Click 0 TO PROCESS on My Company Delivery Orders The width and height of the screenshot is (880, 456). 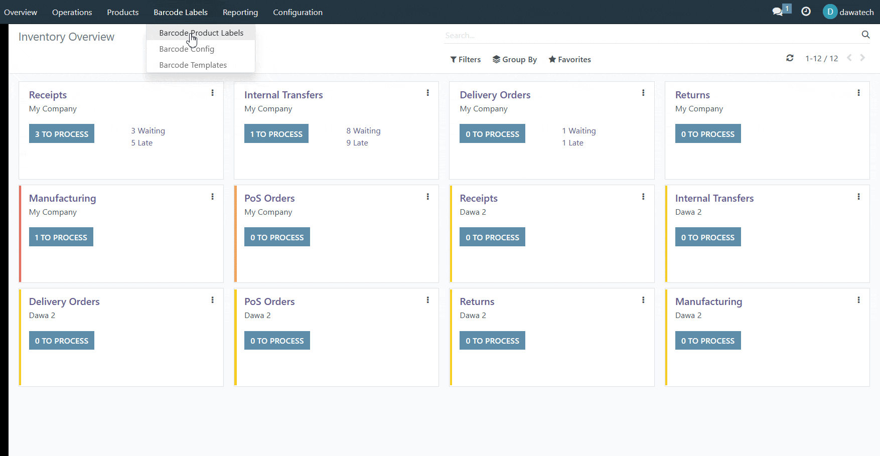(492, 134)
